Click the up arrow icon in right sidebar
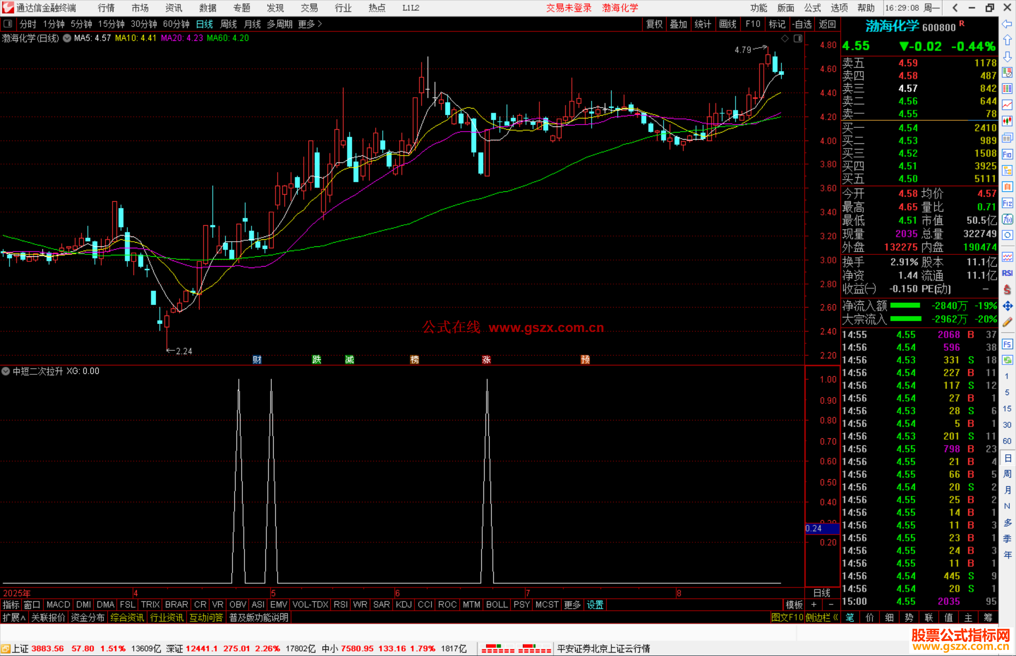This screenshot has height=656, width=1016. (1007, 40)
